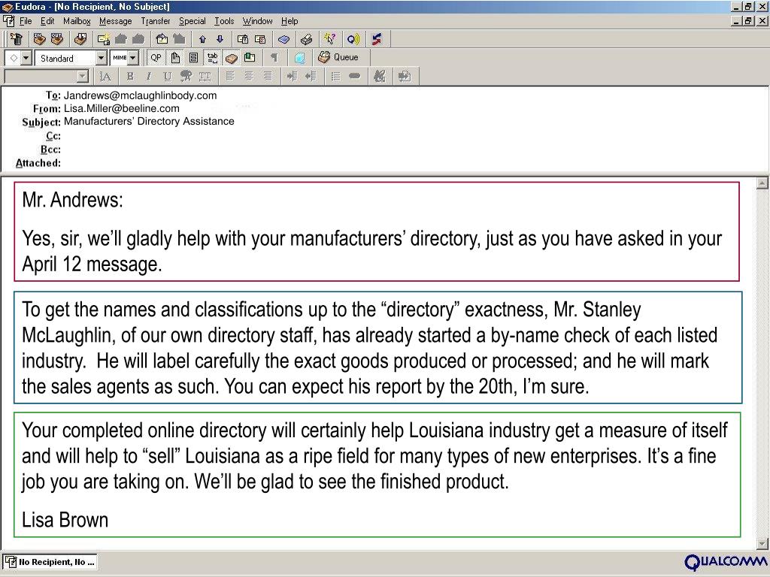Open the In mailbox icon
The height and width of the screenshot is (577, 770).
39,39
